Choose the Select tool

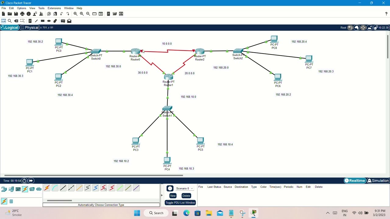[3, 21]
